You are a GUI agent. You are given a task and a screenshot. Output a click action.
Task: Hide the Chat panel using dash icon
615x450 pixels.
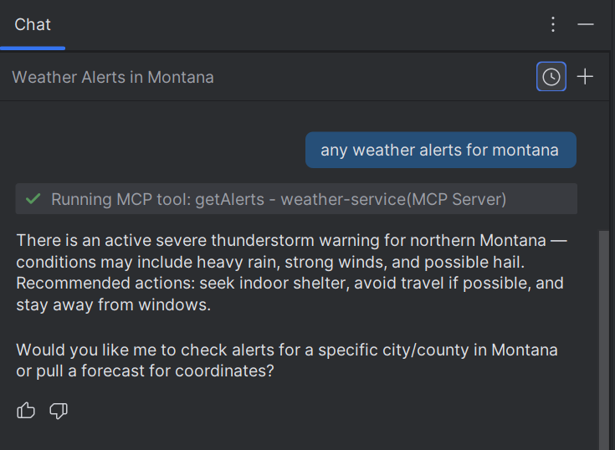point(586,24)
